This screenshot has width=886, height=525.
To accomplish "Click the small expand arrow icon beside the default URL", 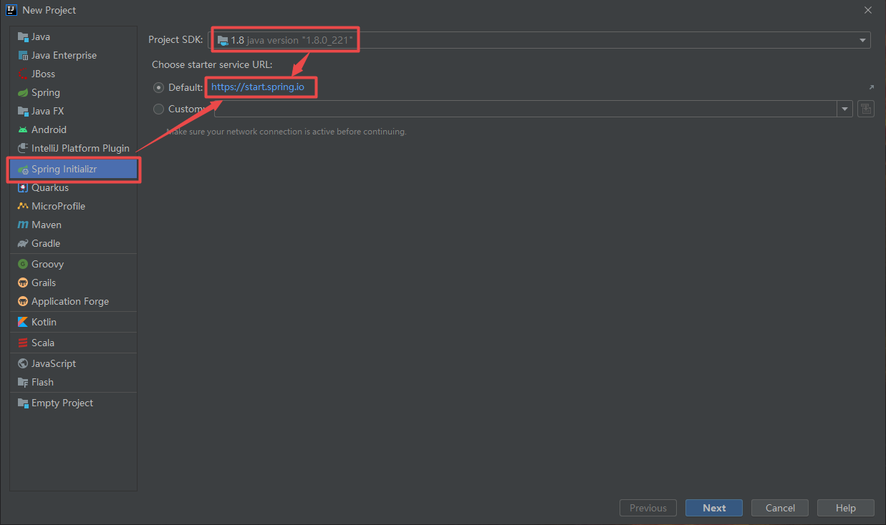I will pos(871,87).
